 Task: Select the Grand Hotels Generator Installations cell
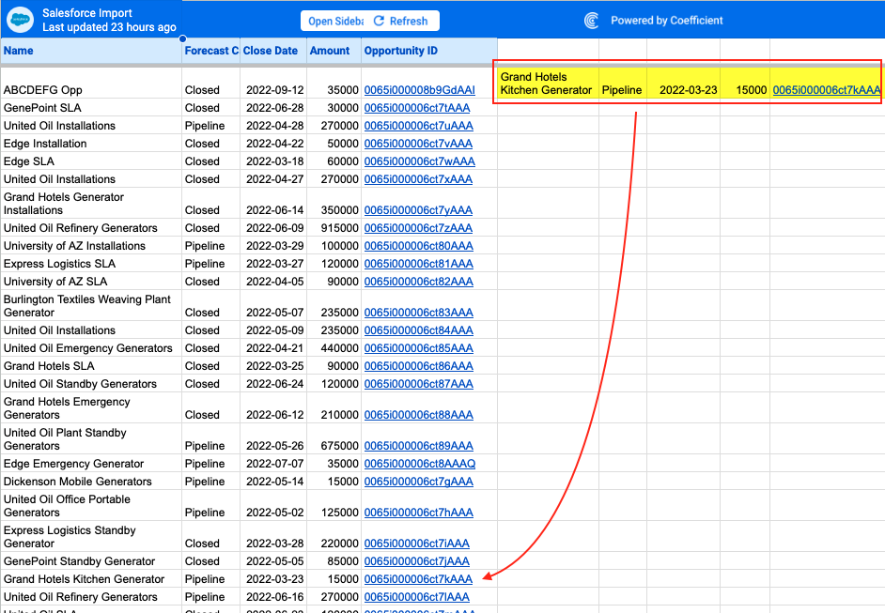pos(91,204)
